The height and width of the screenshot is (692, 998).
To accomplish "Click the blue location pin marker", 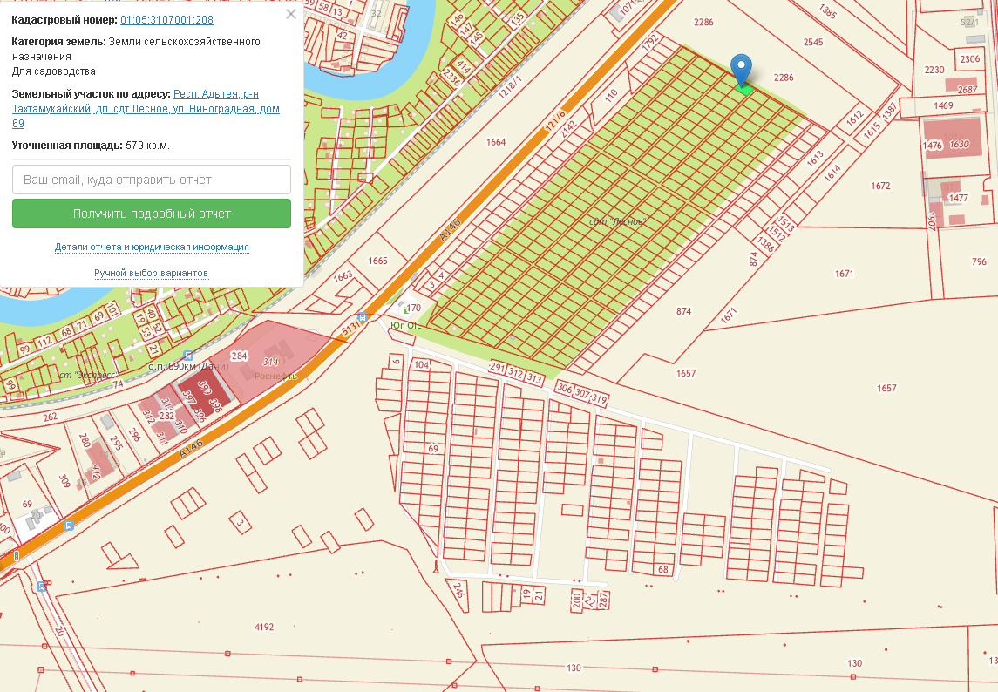I will [x=741, y=68].
